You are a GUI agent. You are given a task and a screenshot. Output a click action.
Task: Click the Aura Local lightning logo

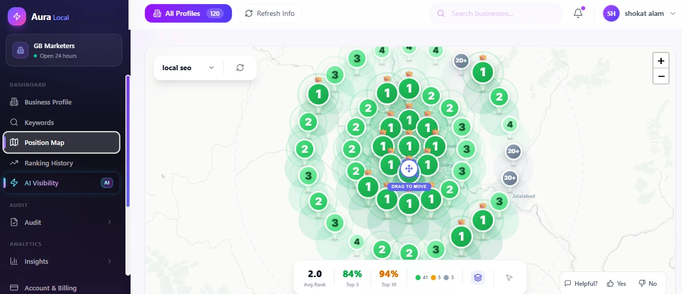coord(16,16)
